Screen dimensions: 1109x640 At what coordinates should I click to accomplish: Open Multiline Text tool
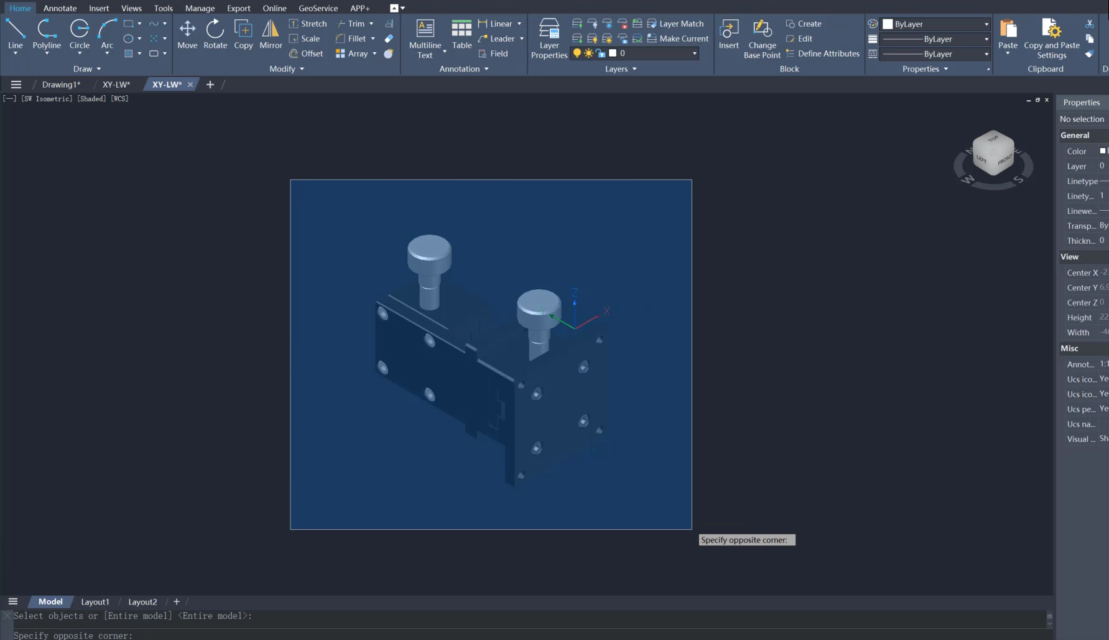point(425,39)
